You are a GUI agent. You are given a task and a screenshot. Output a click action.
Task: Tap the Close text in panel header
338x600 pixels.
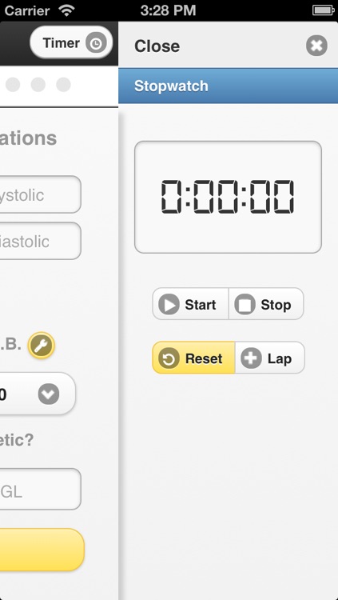coord(157,46)
